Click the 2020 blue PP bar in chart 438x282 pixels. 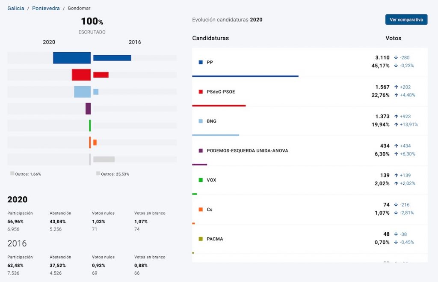point(72,58)
